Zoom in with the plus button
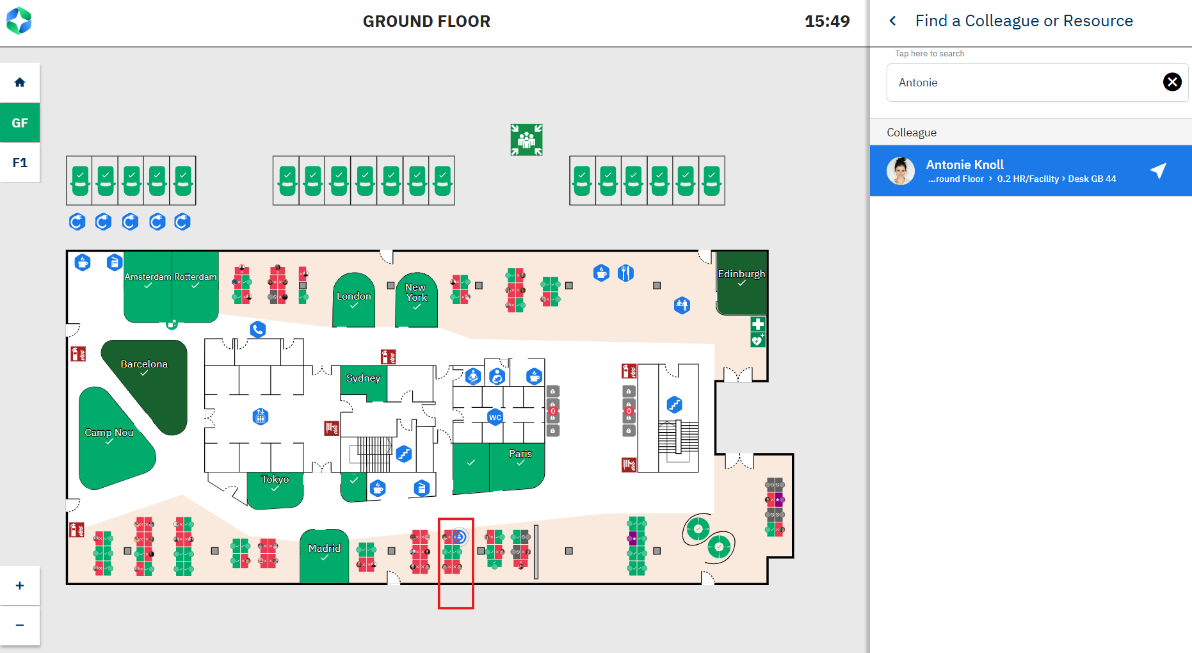 coord(20,586)
